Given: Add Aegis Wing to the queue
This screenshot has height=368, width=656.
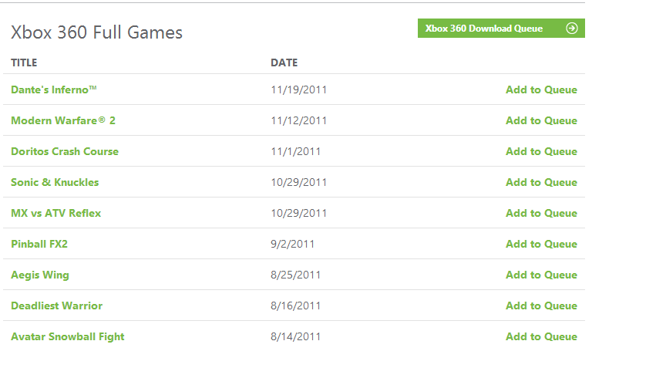Looking at the screenshot, I should click(x=541, y=275).
